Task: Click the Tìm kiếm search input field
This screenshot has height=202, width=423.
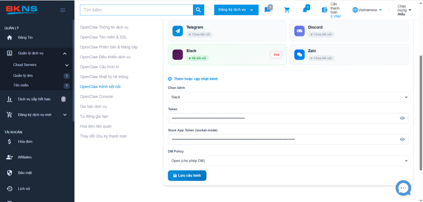Action: tap(136, 10)
